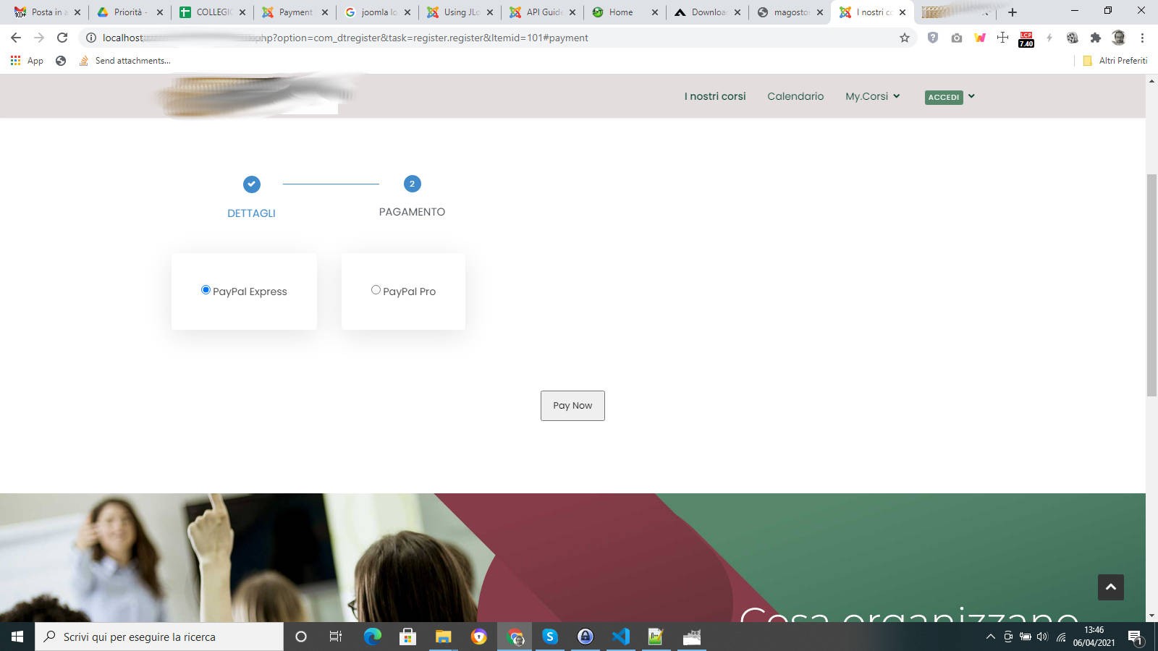
Task: Go back with the browser back arrow
Action: coord(16,38)
